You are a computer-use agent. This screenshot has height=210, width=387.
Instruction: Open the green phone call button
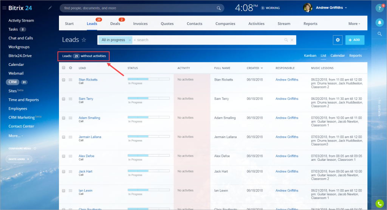pyautogui.click(x=379, y=204)
